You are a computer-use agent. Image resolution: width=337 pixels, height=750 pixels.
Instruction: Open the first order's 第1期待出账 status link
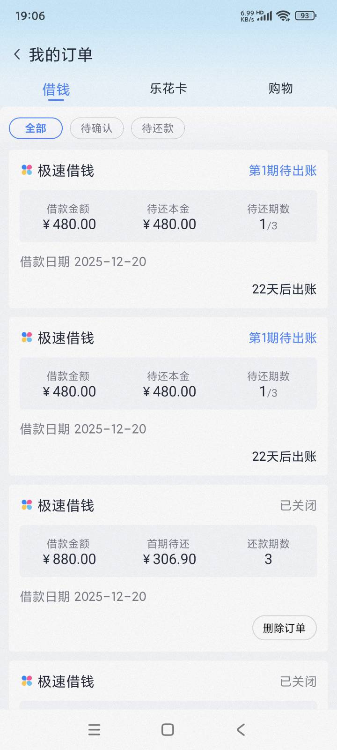point(283,171)
